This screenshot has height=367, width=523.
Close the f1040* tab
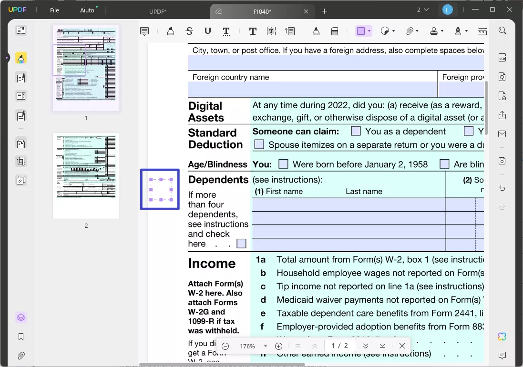(306, 11)
